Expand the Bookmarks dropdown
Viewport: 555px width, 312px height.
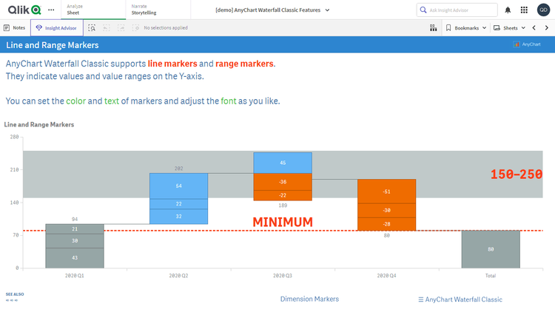[466, 27]
